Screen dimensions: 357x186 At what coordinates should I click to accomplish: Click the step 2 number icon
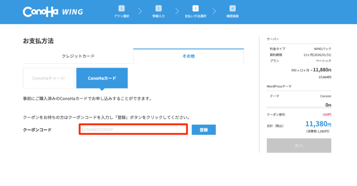(158, 8)
